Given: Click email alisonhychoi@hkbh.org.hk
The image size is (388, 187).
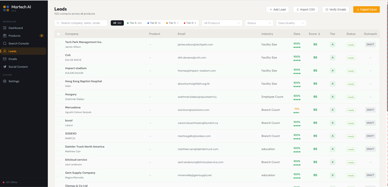Looking at the screenshot, I should click(x=194, y=84).
